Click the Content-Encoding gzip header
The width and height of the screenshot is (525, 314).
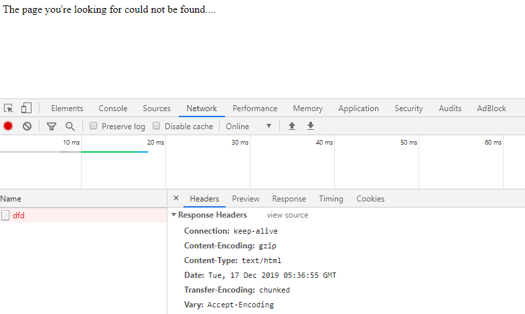coord(230,246)
